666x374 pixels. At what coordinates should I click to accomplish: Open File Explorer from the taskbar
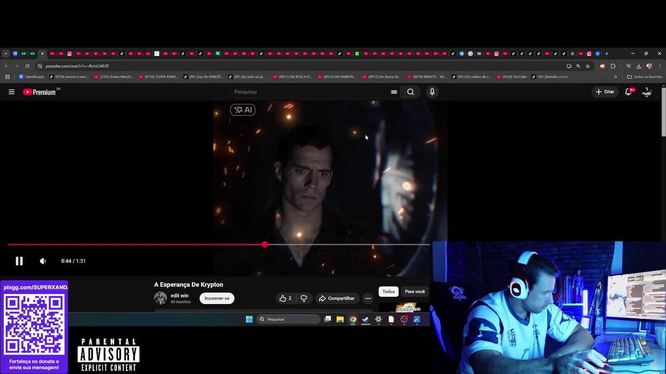pyautogui.click(x=340, y=319)
